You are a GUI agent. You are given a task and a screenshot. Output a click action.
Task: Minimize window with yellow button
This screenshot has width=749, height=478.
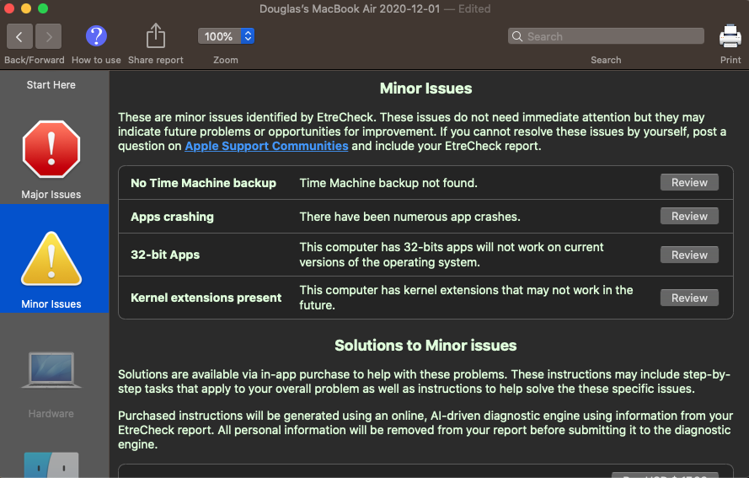(x=26, y=8)
